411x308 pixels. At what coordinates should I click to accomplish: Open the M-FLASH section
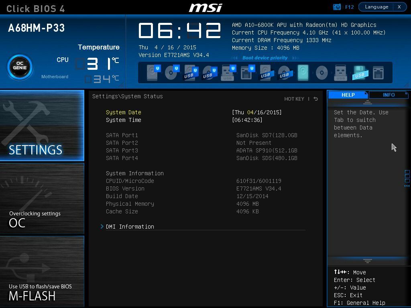click(x=42, y=272)
